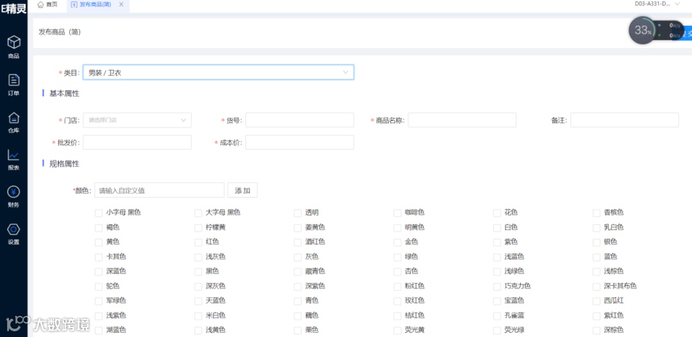Check the 大字母 黑色 checkbox
This screenshot has height=337, width=692.
(x=198, y=213)
